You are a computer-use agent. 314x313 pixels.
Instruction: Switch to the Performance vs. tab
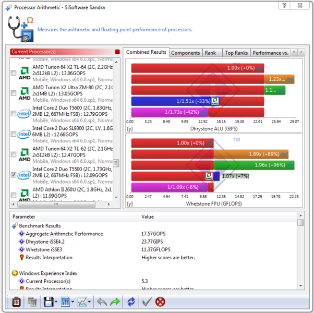(x=270, y=53)
